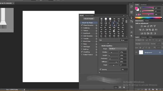Add a Posterize adjustment
The image size is (163, 91).
pyautogui.click(x=145, y=33)
